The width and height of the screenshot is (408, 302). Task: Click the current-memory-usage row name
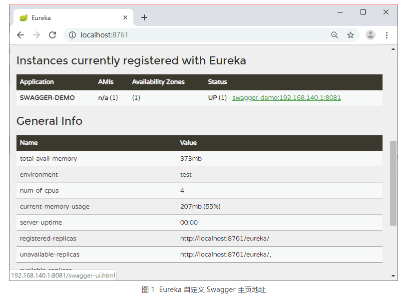(x=54, y=206)
